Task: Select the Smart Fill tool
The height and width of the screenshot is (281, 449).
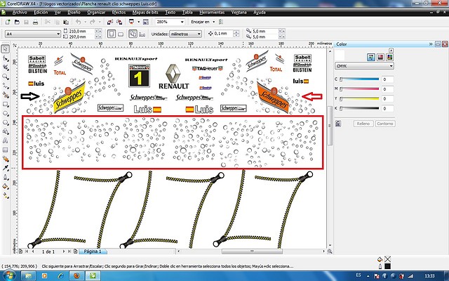Action: (5, 95)
